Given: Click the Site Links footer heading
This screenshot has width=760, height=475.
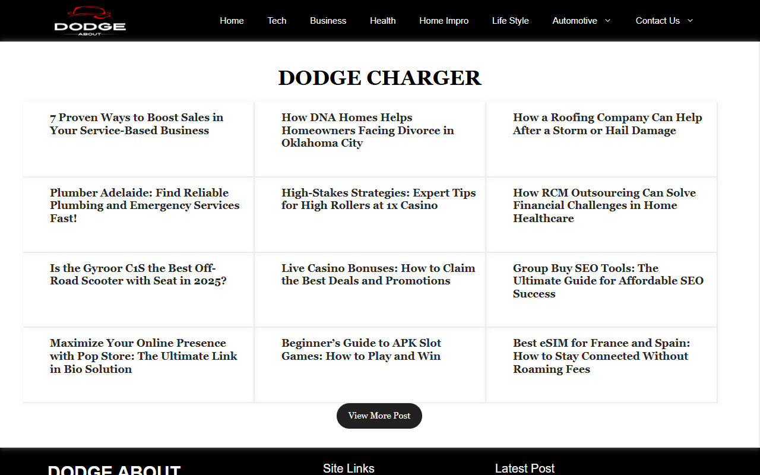Looking at the screenshot, I should [349, 468].
